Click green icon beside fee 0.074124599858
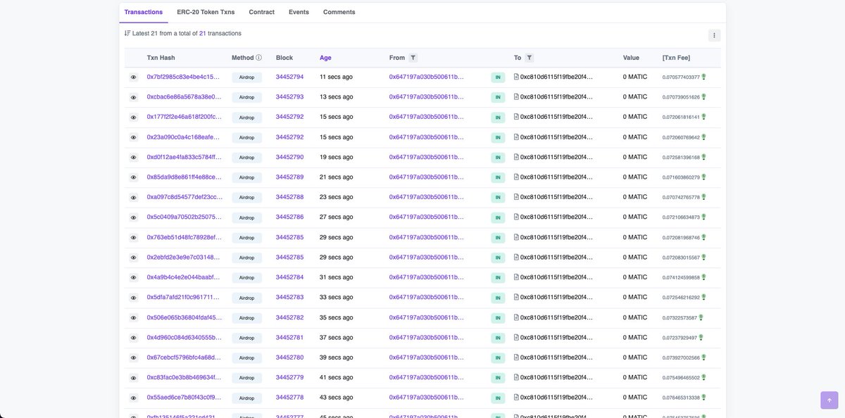 [703, 277]
